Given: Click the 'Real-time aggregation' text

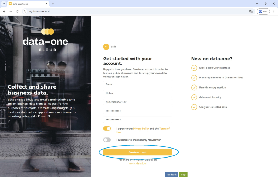Looking at the screenshot, I should (x=213, y=87).
